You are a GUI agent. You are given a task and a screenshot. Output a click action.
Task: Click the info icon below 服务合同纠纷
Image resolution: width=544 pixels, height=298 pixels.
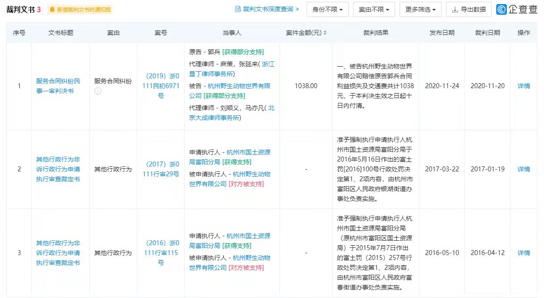(97, 90)
